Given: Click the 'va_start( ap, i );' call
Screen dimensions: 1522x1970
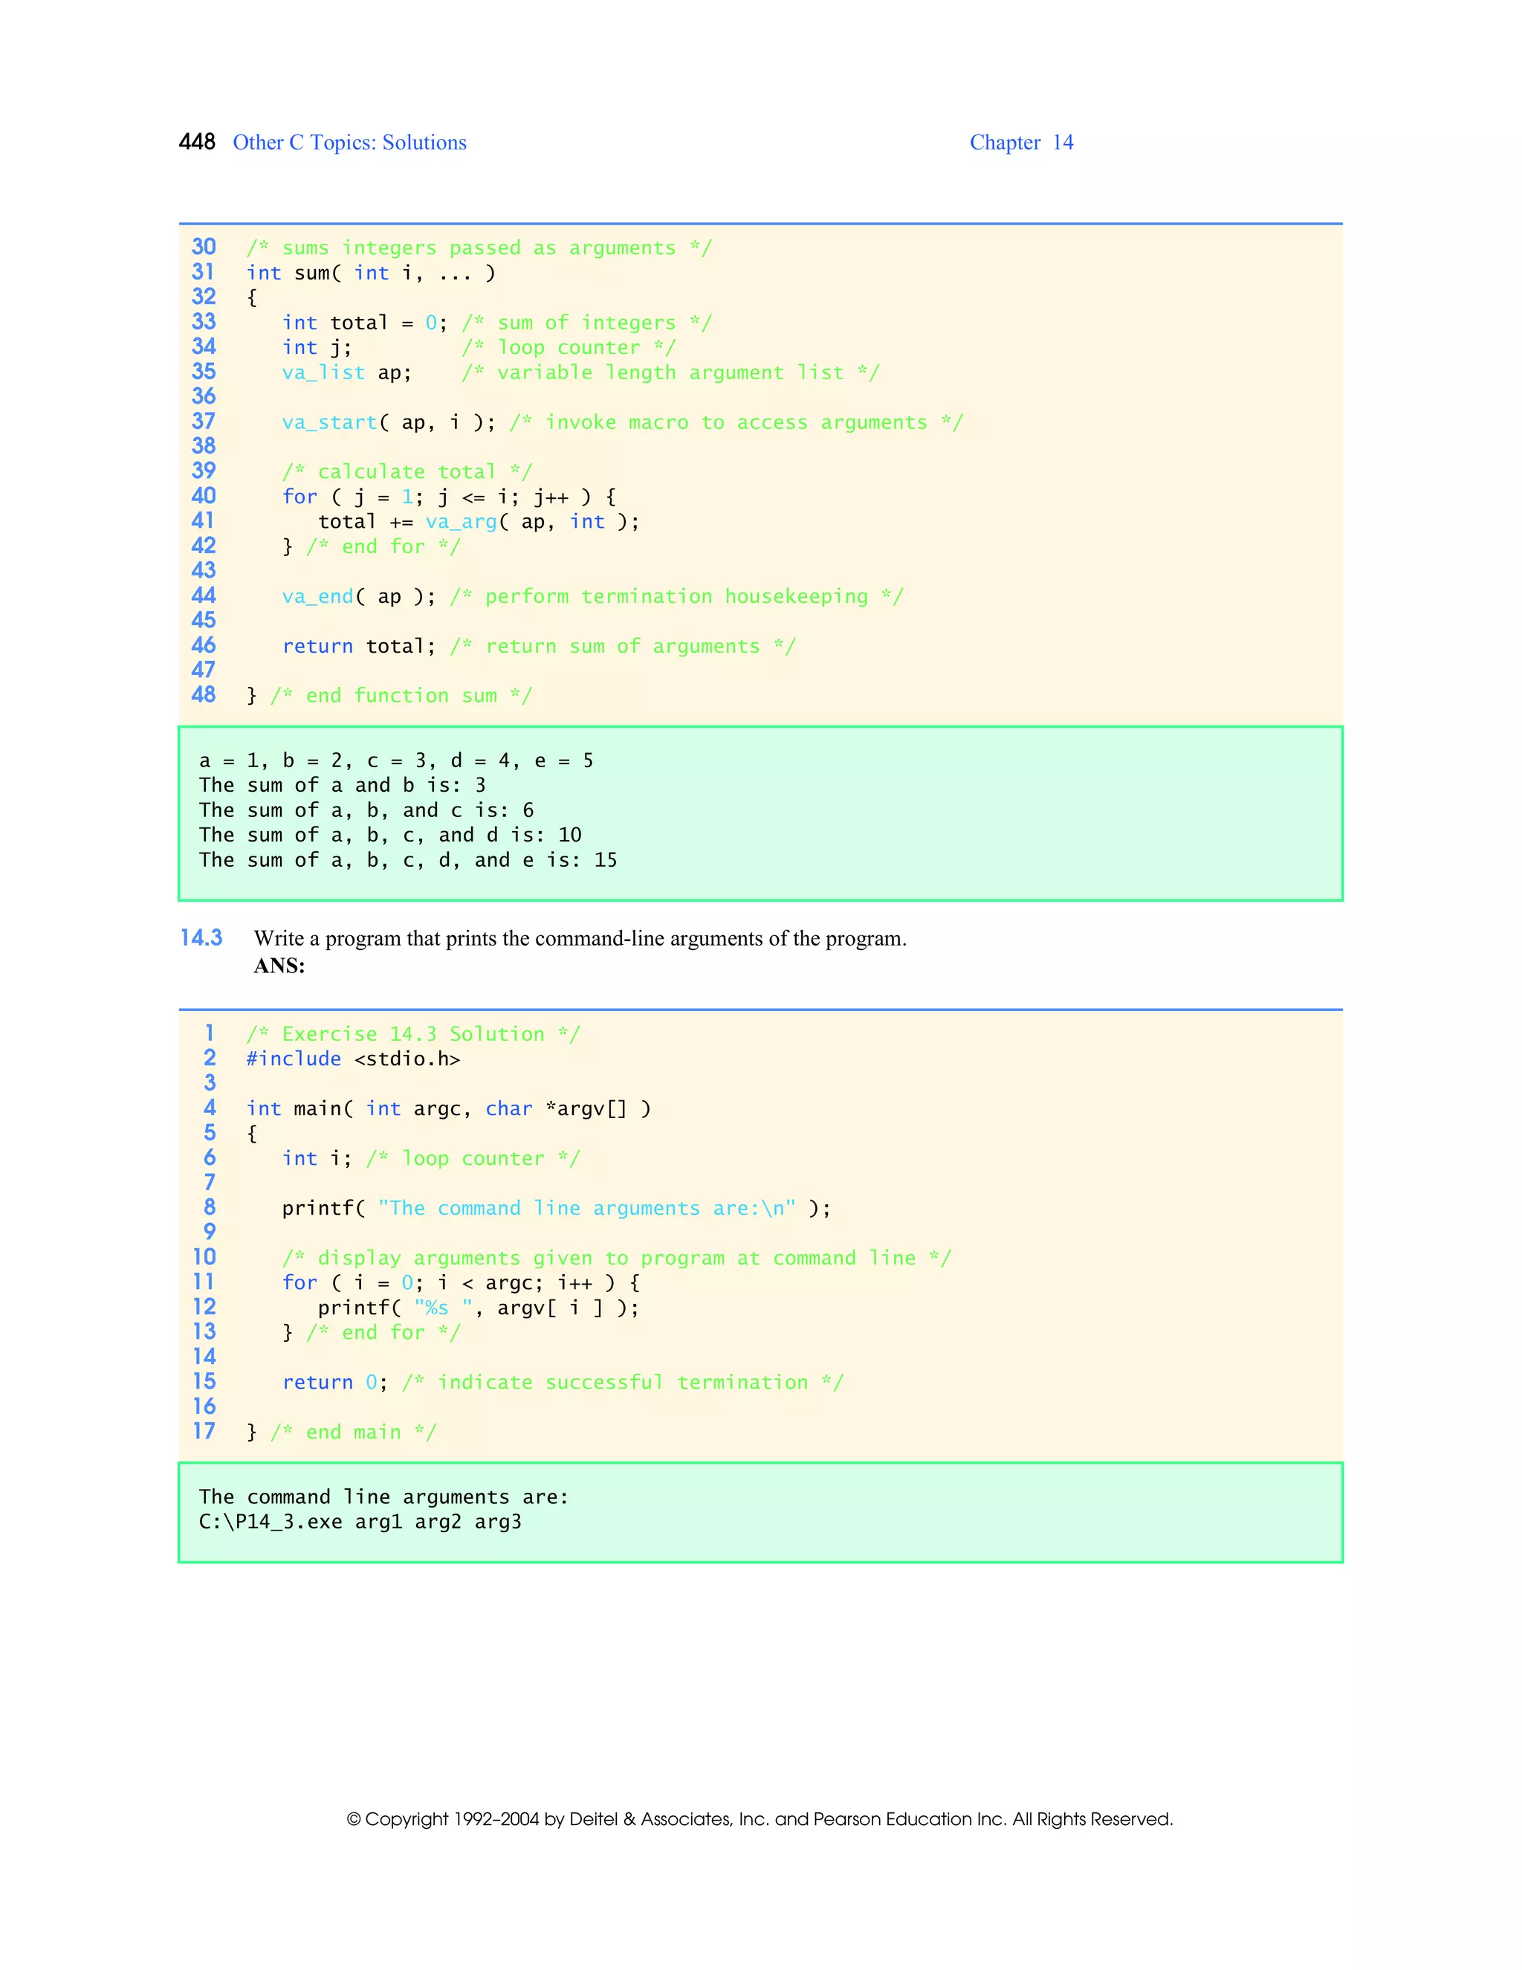Looking at the screenshot, I should click(x=389, y=422).
